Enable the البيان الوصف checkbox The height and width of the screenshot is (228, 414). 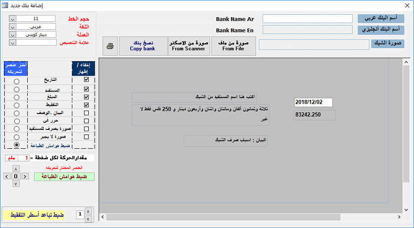(86, 113)
